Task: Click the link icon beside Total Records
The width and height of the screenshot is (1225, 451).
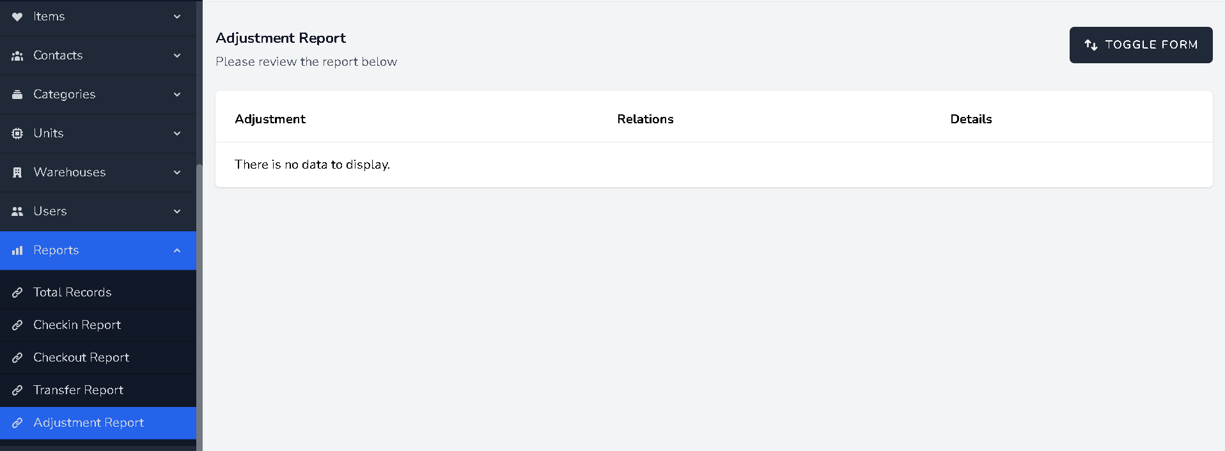Action: point(17,292)
